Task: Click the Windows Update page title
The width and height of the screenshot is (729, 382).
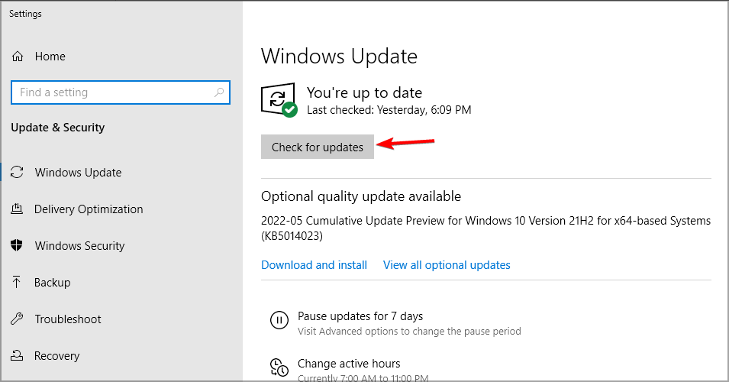Action: [339, 57]
